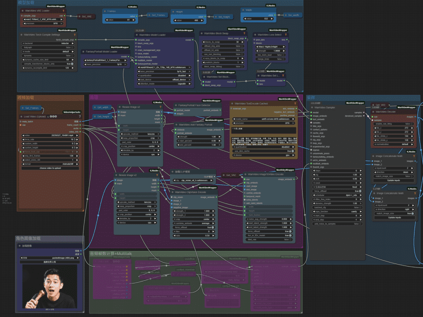The width and height of the screenshot is (423, 317).
Task: Toggle fullgraph in Torch Compile Settings
Action: [x=48, y=47]
